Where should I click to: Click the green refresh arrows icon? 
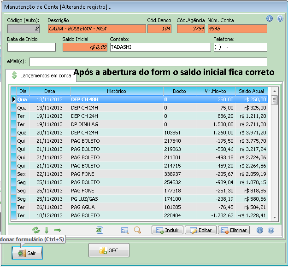[x=36, y=230]
